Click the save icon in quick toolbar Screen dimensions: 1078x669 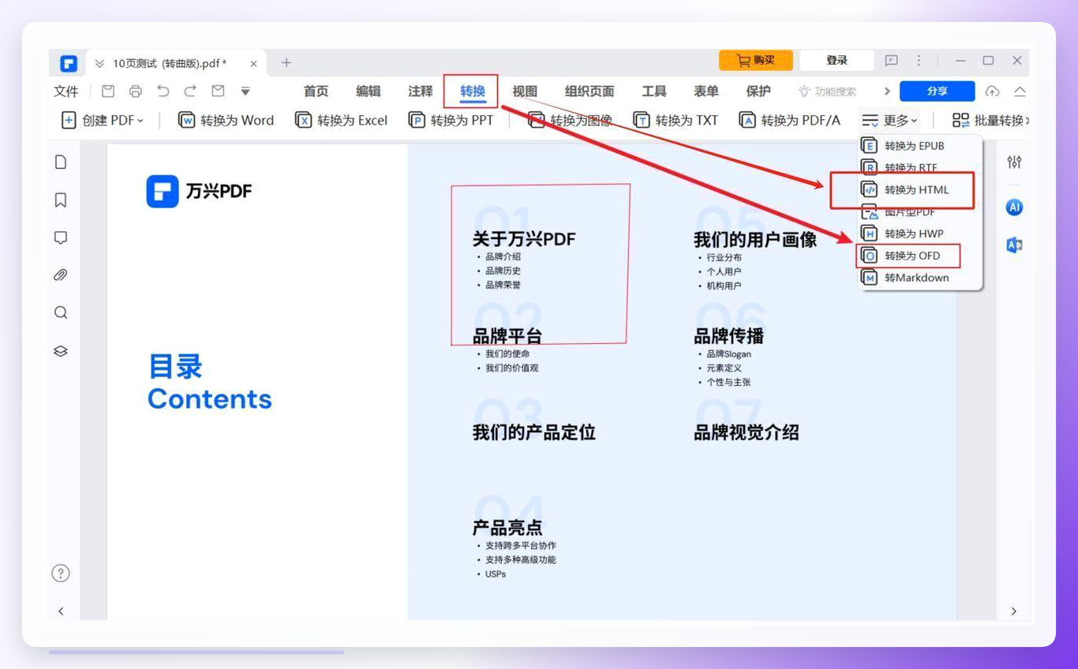(x=108, y=92)
